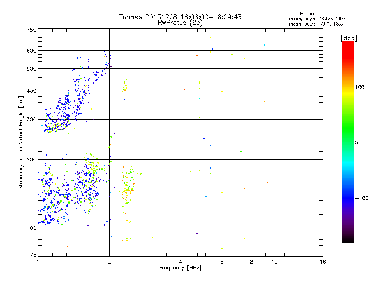
Task: Click the colorbar '100' tick label
Action: (x=360, y=87)
